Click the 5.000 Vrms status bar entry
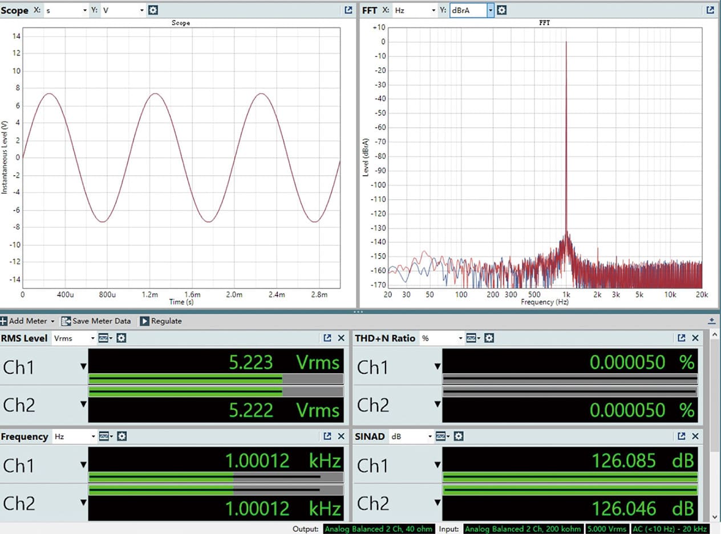Screen dimensions: 721x534 coord(607,529)
